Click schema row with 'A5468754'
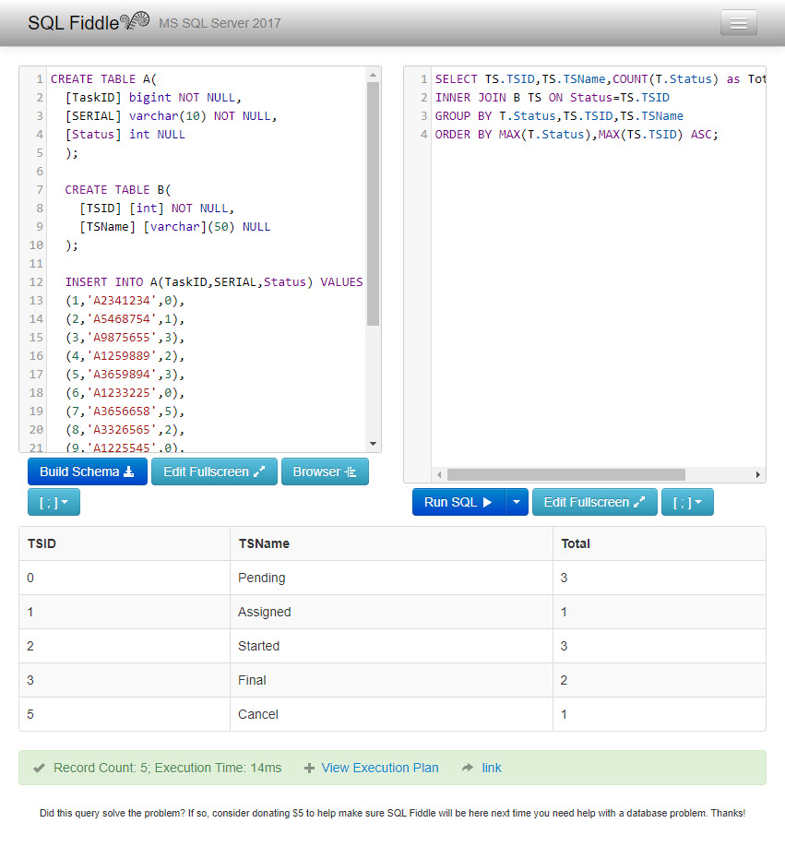785x847 pixels. point(125,318)
